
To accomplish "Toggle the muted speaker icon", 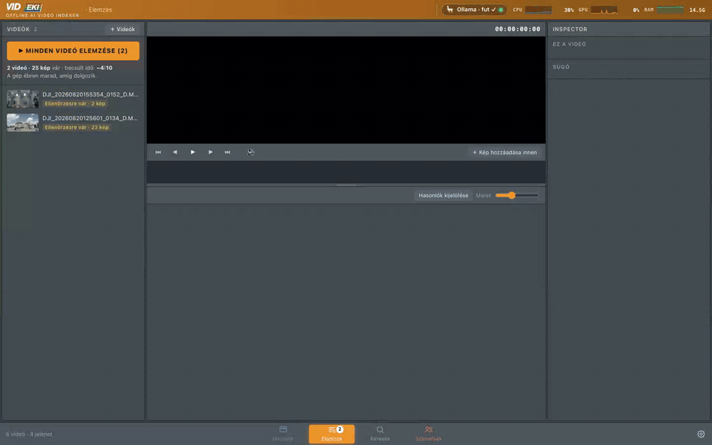I will click(x=251, y=152).
